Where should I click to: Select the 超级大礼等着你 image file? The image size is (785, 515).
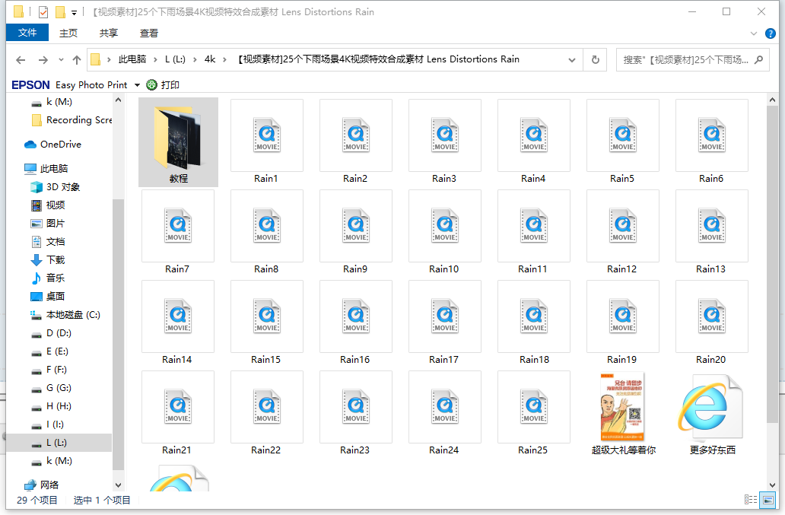(x=622, y=414)
